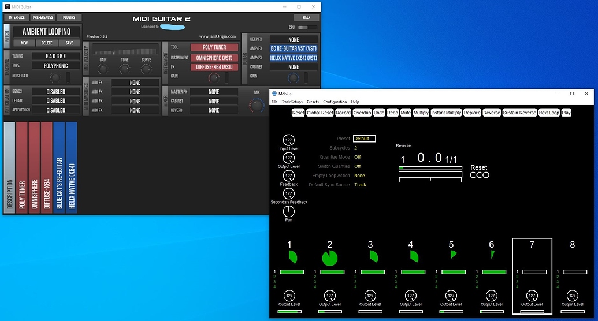This screenshot has height=321, width=598.
Task: Click Global Reset in Mobius
Action: tap(320, 113)
